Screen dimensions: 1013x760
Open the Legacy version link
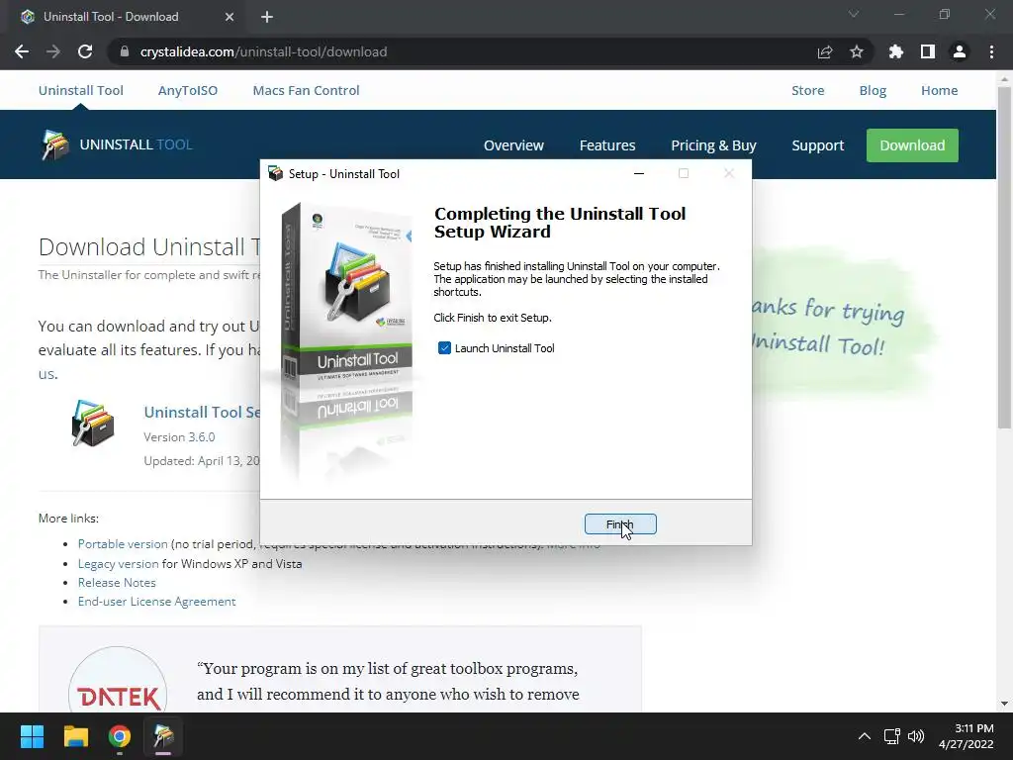[x=119, y=563]
